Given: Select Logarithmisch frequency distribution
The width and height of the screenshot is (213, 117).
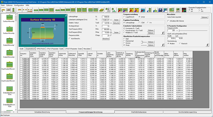Looking at the screenshot, I should (124, 17).
